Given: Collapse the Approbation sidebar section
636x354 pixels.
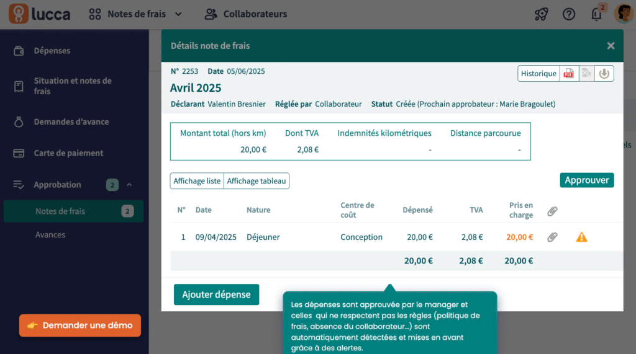Looking at the screenshot, I should point(129,185).
